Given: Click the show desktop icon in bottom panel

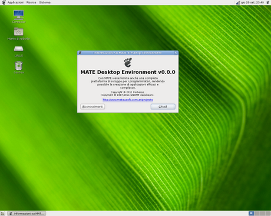Looking at the screenshot, I should (2, 214).
